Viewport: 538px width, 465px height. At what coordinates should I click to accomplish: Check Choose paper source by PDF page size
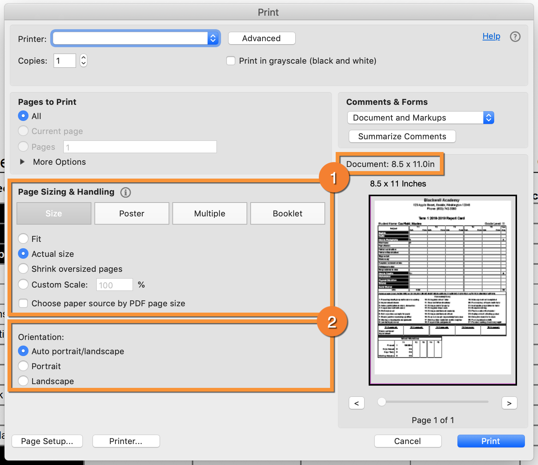(x=23, y=303)
